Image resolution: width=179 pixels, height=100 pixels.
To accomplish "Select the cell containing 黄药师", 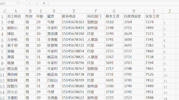I will [x=16, y=74].
